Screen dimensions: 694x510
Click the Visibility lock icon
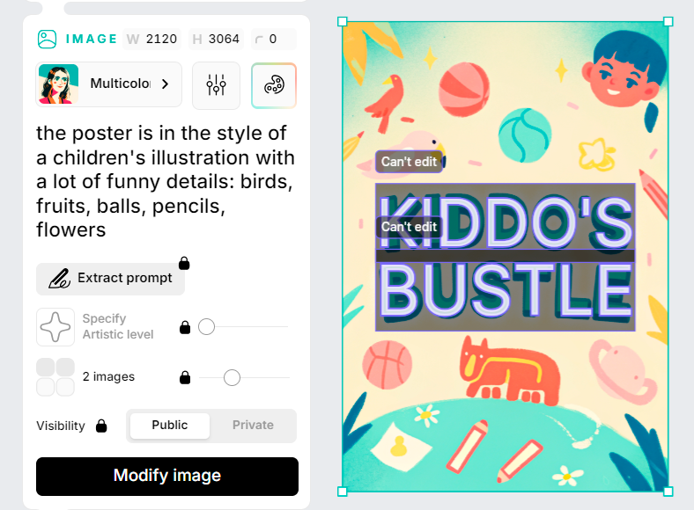point(101,426)
